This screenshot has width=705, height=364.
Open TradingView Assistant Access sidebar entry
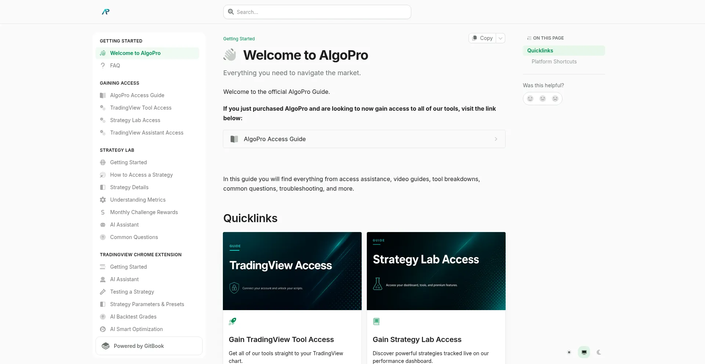147,133
